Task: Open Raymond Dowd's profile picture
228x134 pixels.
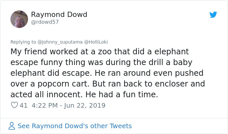Action: click(19, 19)
